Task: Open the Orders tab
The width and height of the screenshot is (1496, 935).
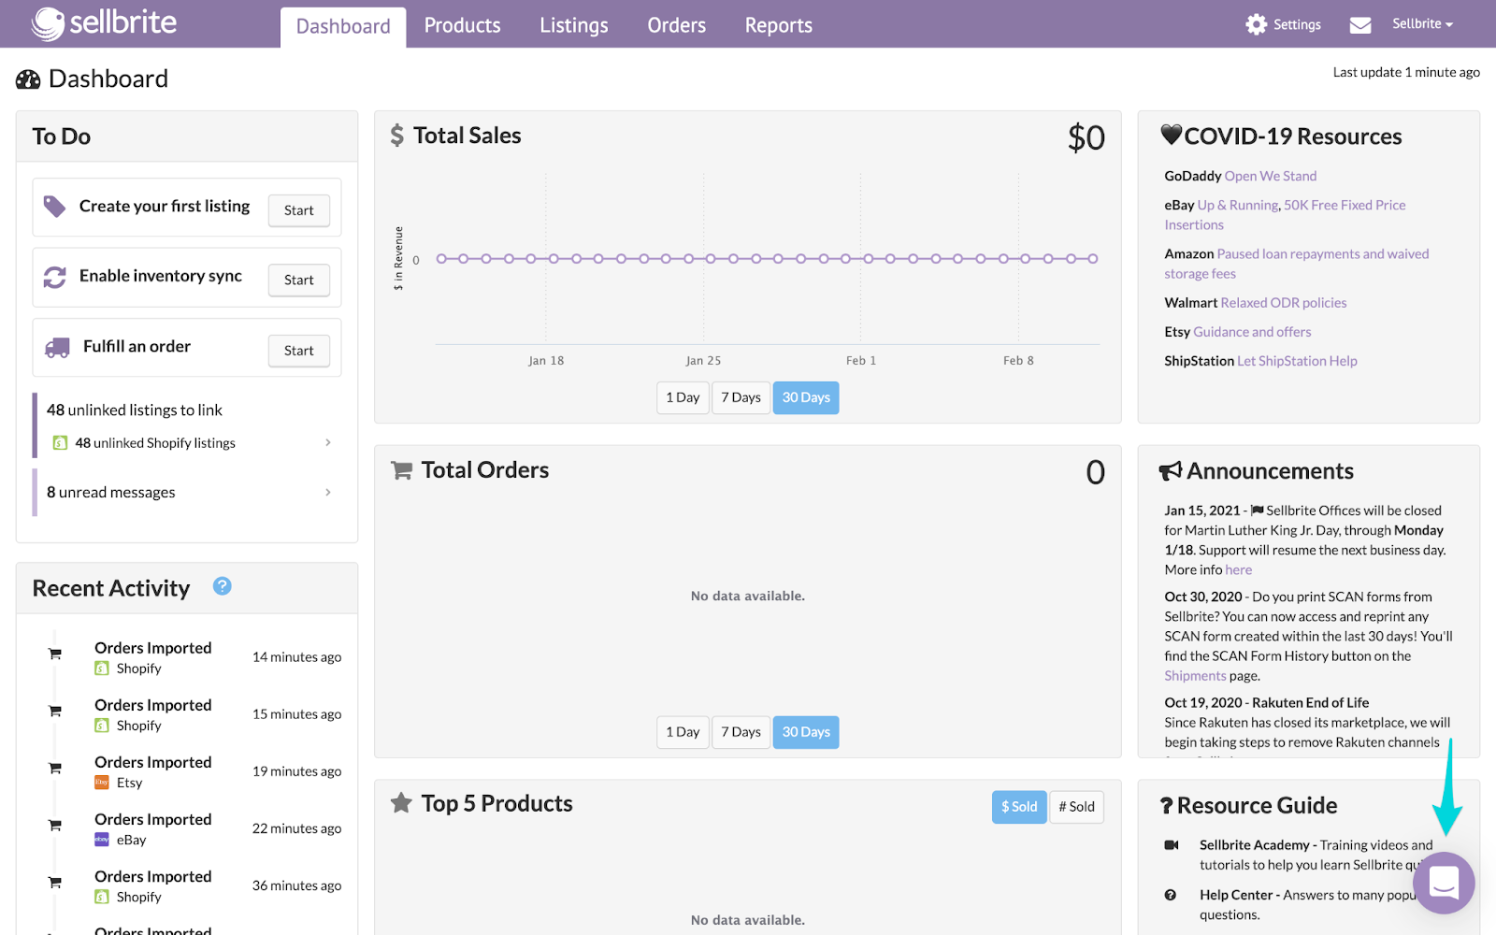Action: click(x=677, y=25)
